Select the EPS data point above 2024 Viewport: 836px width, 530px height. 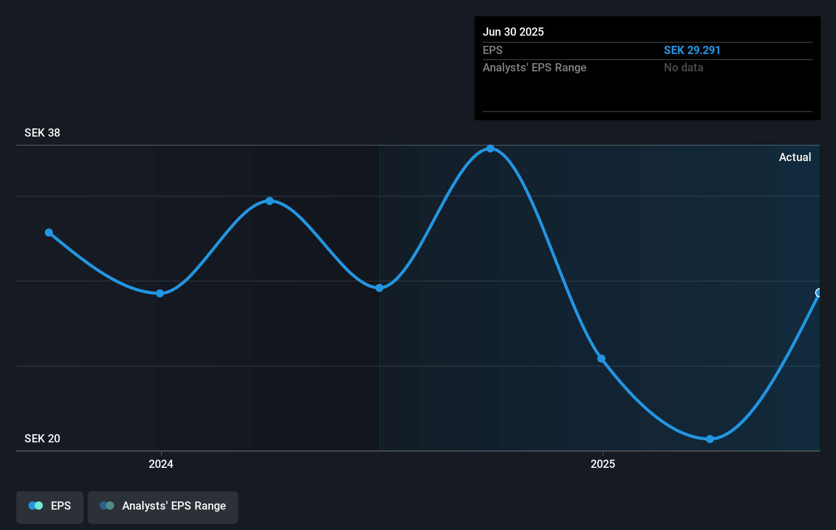pos(160,293)
